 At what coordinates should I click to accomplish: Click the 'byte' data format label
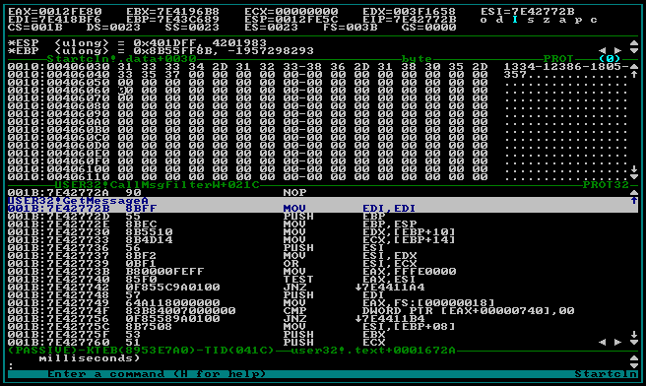click(417, 59)
